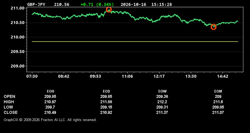Click the 09:53 time axis label
The image size is (250, 133).
(x=95, y=76)
